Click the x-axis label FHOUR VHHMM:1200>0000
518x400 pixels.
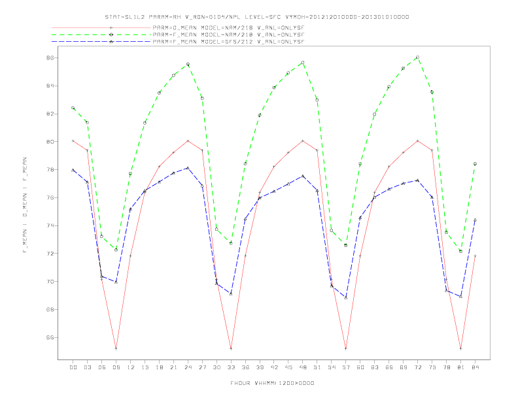272,383
